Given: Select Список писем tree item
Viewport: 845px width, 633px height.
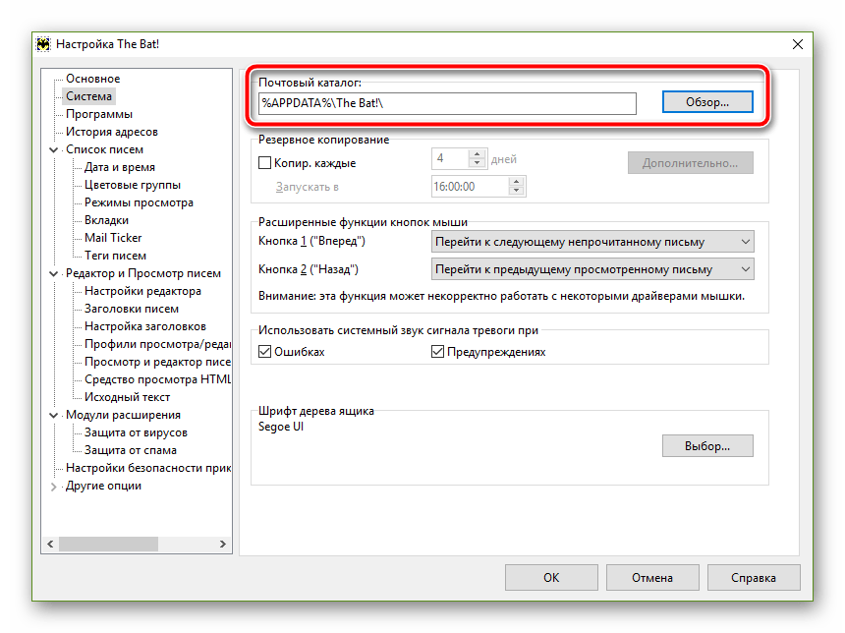Looking at the screenshot, I should [x=104, y=149].
